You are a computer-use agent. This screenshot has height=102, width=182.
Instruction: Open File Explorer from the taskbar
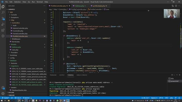point(9,101)
